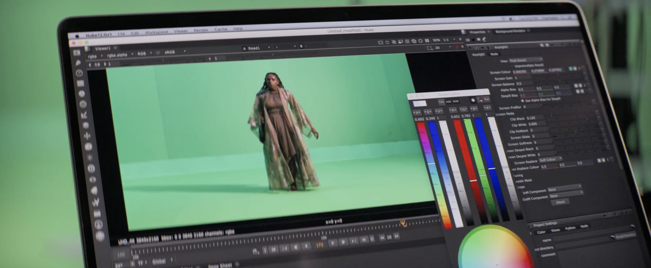Viewport: 651px width, 268px height.
Task: Open the Transform nodes arrows icon
Action: coord(87,136)
